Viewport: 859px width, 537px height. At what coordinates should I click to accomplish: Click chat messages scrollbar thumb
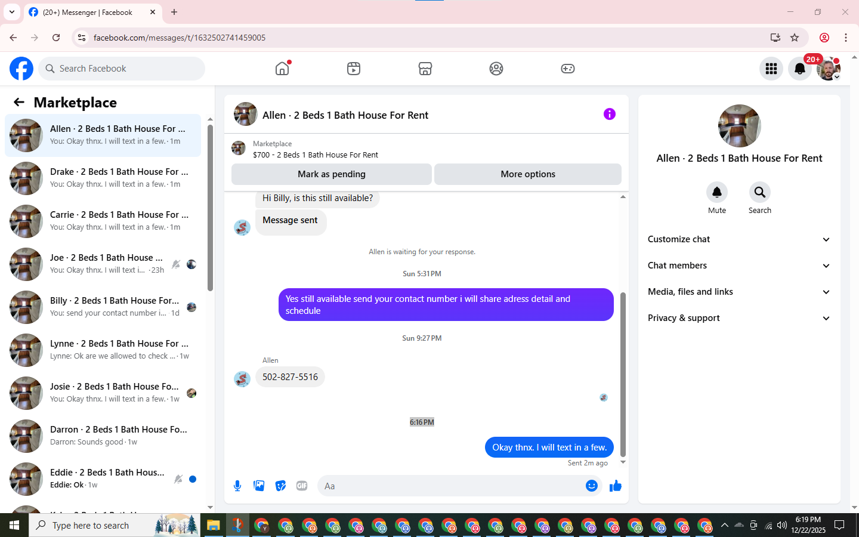(623, 374)
